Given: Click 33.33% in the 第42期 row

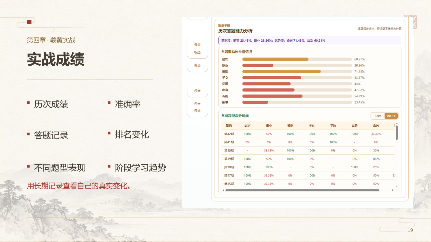Looking at the screenshot, I should click(376, 134).
